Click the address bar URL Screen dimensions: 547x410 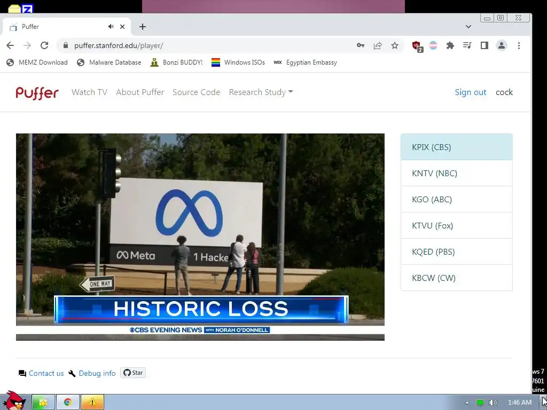(119, 46)
